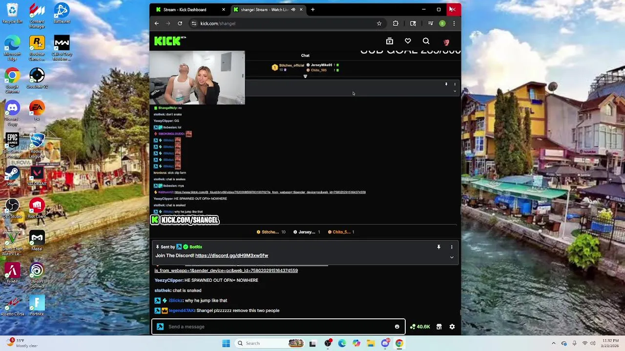The image size is (625, 351).
Task: Click Stitche... top gifter entry
Action: [x=271, y=232]
